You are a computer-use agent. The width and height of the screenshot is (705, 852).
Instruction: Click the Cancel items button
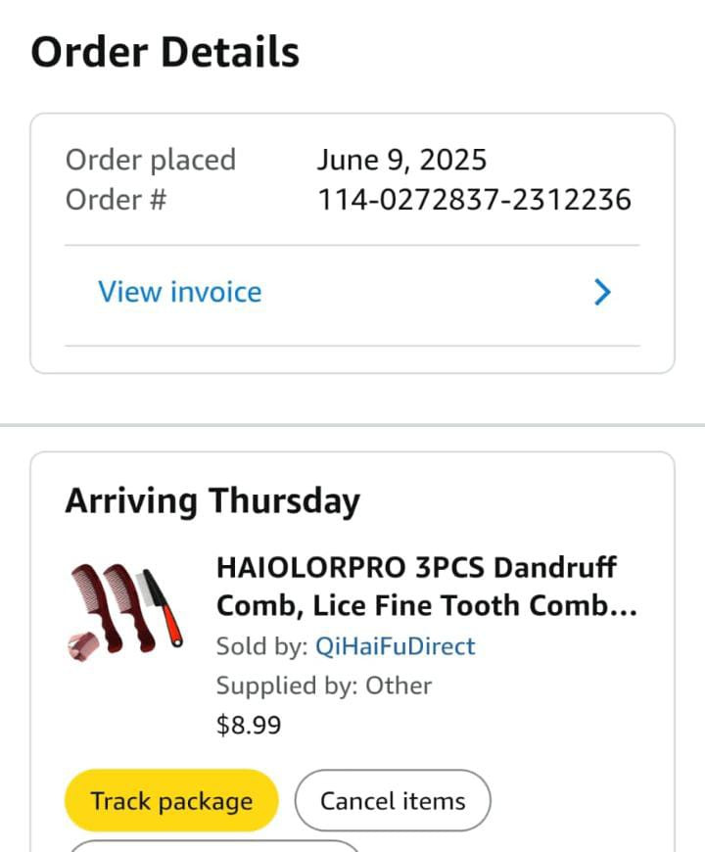(393, 801)
